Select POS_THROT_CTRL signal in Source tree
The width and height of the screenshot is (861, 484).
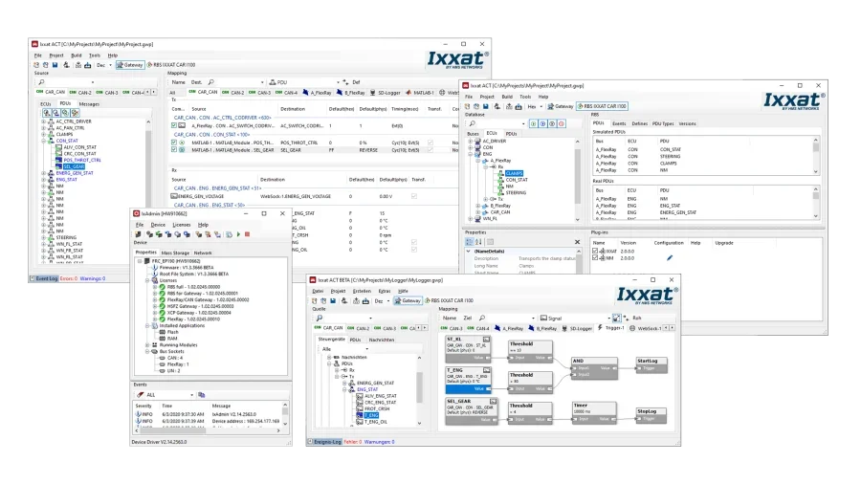tap(82, 160)
